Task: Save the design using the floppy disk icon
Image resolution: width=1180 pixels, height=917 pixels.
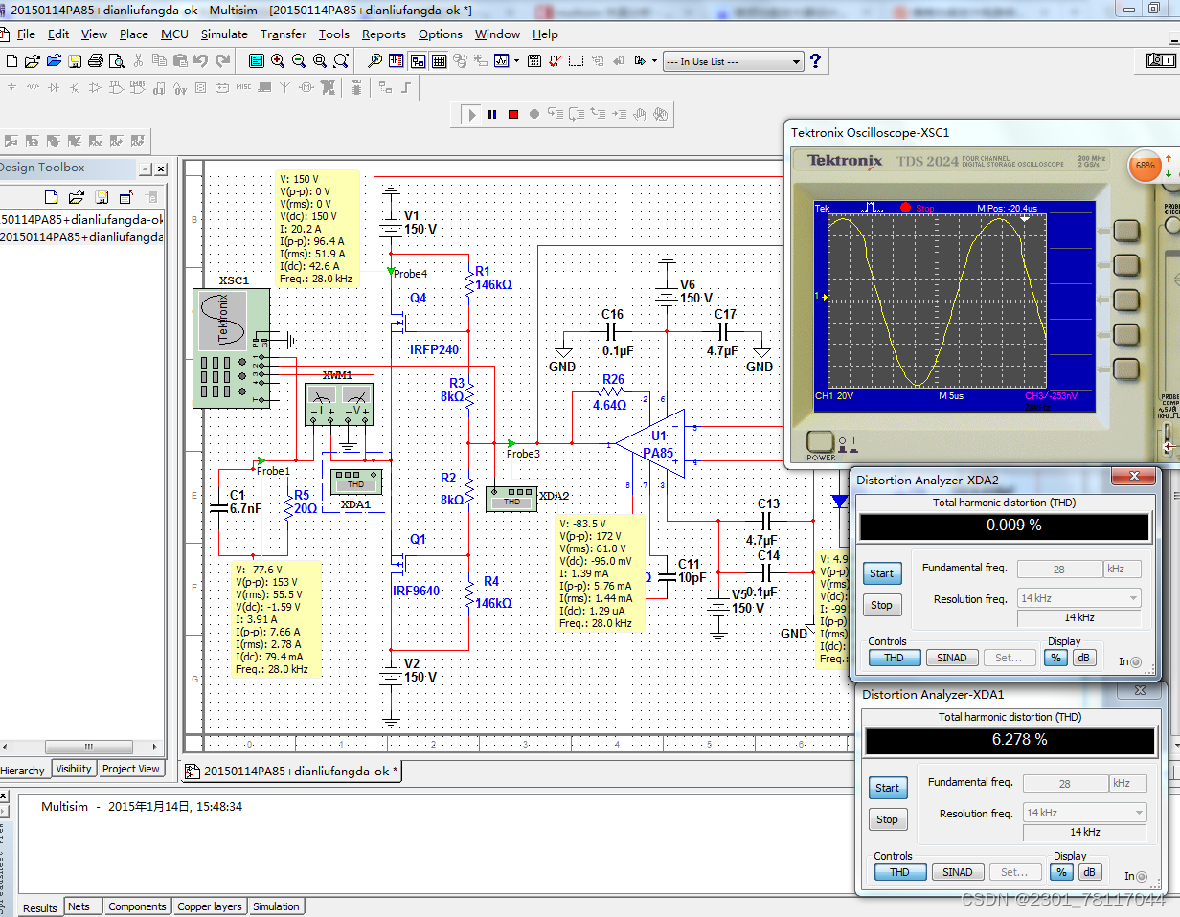Action: coord(74,60)
